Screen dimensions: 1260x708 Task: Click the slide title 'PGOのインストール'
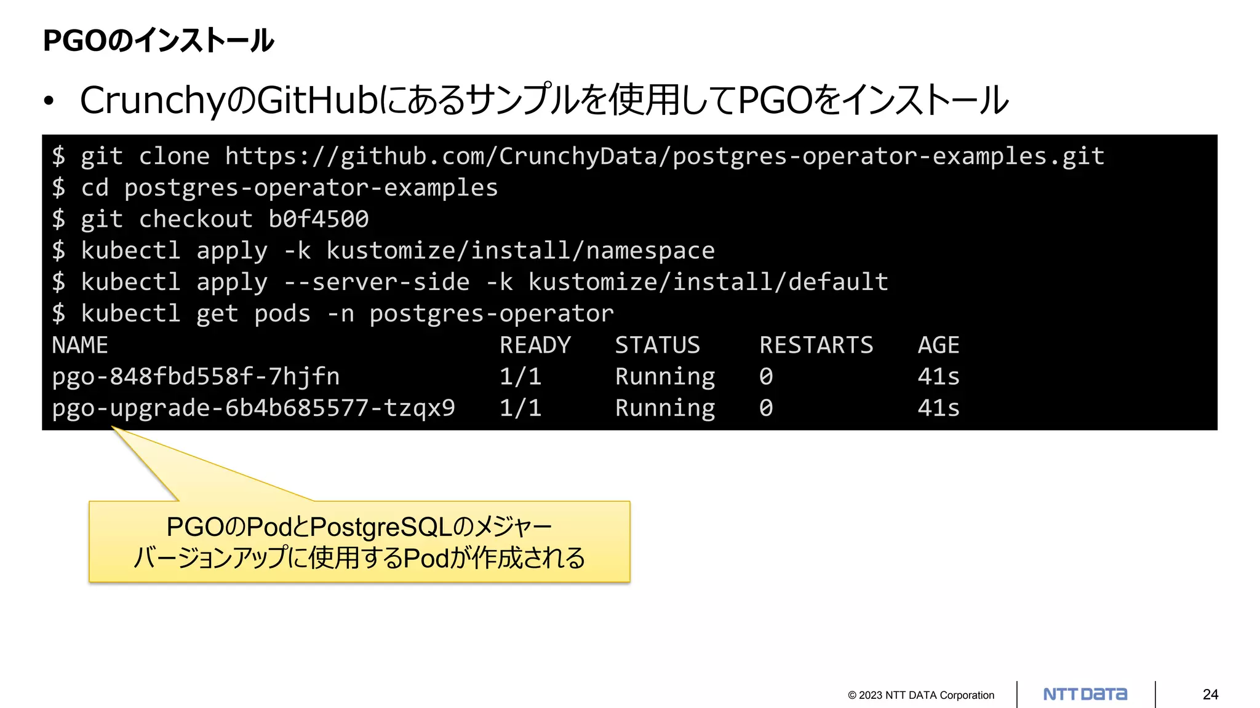[158, 41]
